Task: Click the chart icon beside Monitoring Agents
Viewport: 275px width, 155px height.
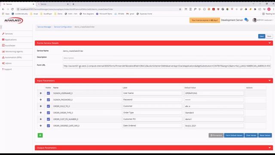Action: pos(3,52)
